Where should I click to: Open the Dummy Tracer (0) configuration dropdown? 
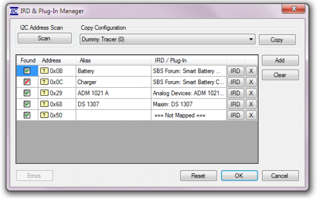tap(167, 40)
